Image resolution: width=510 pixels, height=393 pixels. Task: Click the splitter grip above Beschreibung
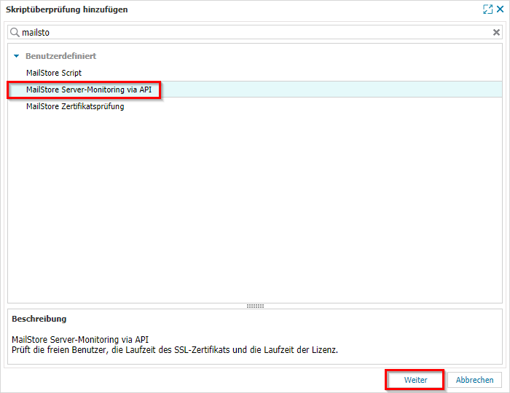pyautogui.click(x=255, y=306)
